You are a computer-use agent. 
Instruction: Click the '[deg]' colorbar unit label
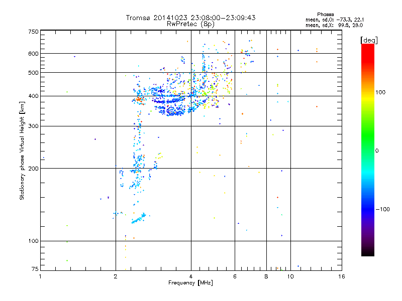pos(369,40)
